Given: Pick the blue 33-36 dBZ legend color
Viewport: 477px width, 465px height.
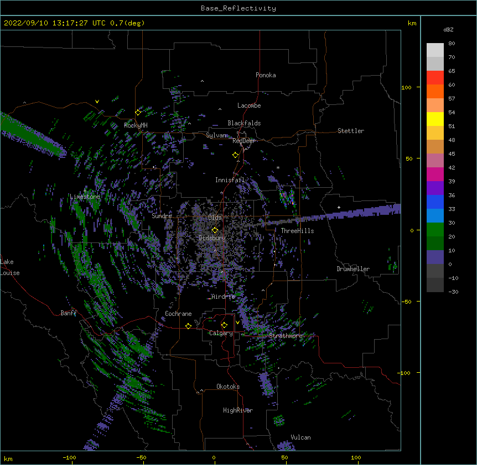Looking at the screenshot, I should pyautogui.click(x=435, y=202).
